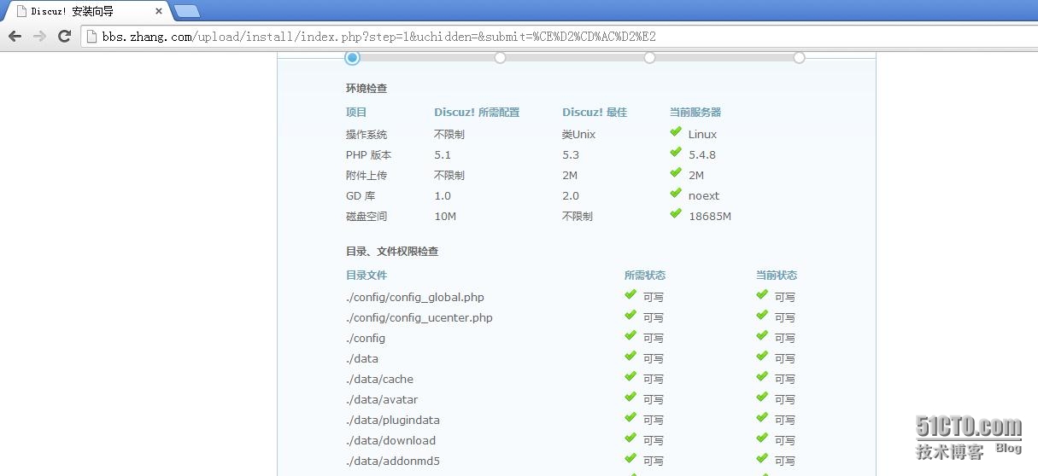The image size is (1038, 476).
Task: Click required-state check for ./config row
Action: click(630, 336)
